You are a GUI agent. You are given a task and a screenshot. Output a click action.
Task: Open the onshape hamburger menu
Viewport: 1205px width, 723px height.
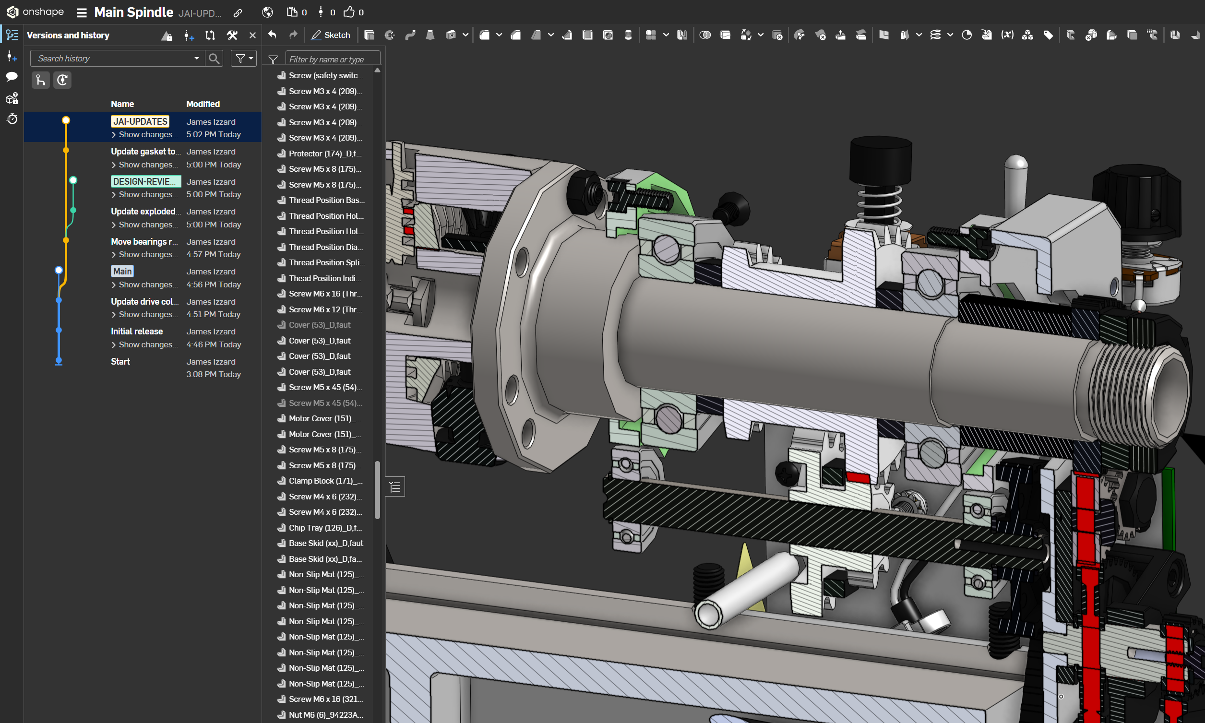82,12
